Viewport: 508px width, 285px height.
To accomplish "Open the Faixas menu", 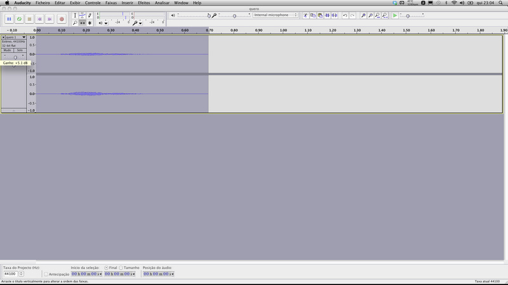I will (x=111, y=3).
